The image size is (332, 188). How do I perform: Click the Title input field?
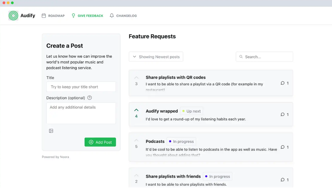coord(81,87)
